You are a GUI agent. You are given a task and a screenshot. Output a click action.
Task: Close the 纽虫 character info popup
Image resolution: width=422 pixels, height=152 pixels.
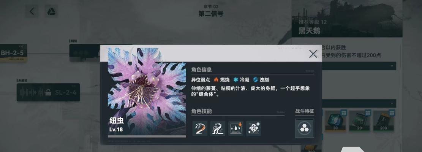pyautogui.click(x=313, y=54)
